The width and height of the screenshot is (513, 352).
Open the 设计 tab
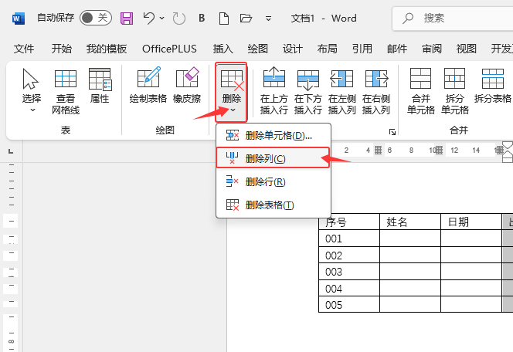[293, 49]
